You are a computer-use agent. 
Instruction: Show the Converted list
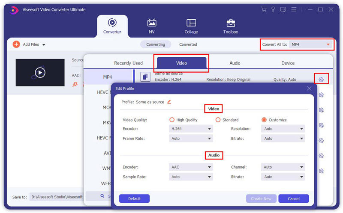point(188,44)
